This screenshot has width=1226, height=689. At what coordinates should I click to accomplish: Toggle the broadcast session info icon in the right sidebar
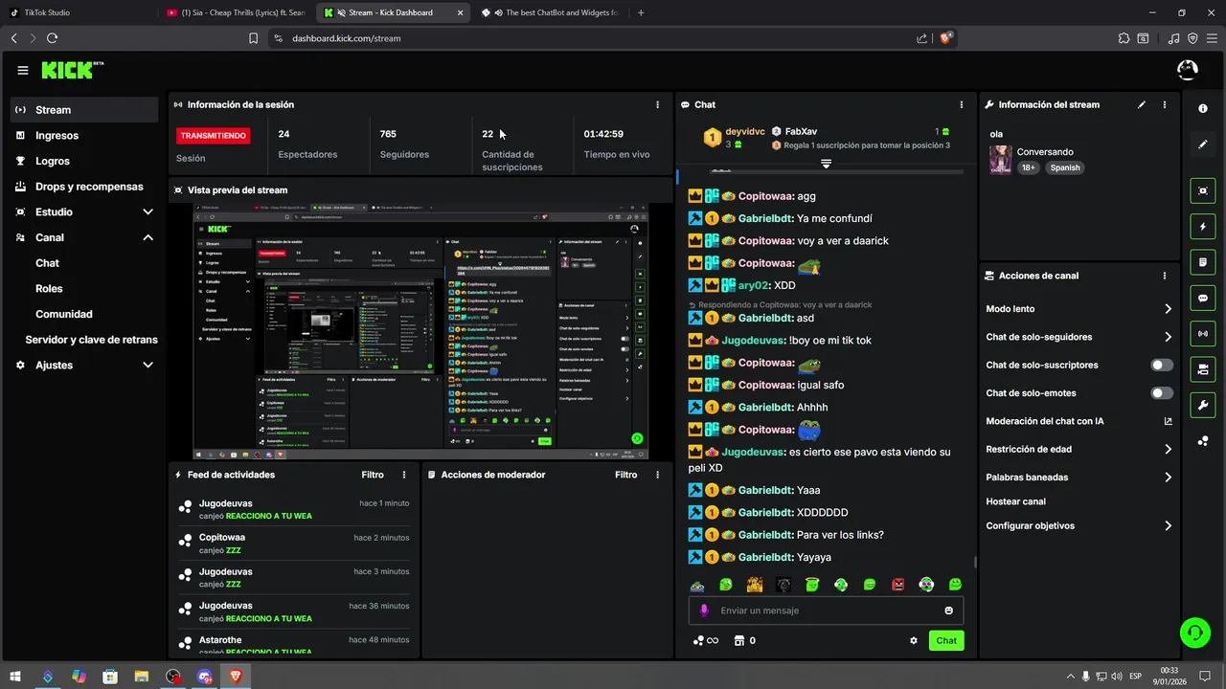1203,333
